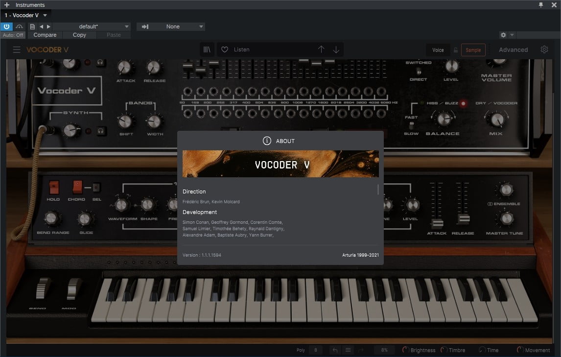Toggle the Synth headphone monitor button
This screenshot has height=357, width=561.
pos(101,131)
